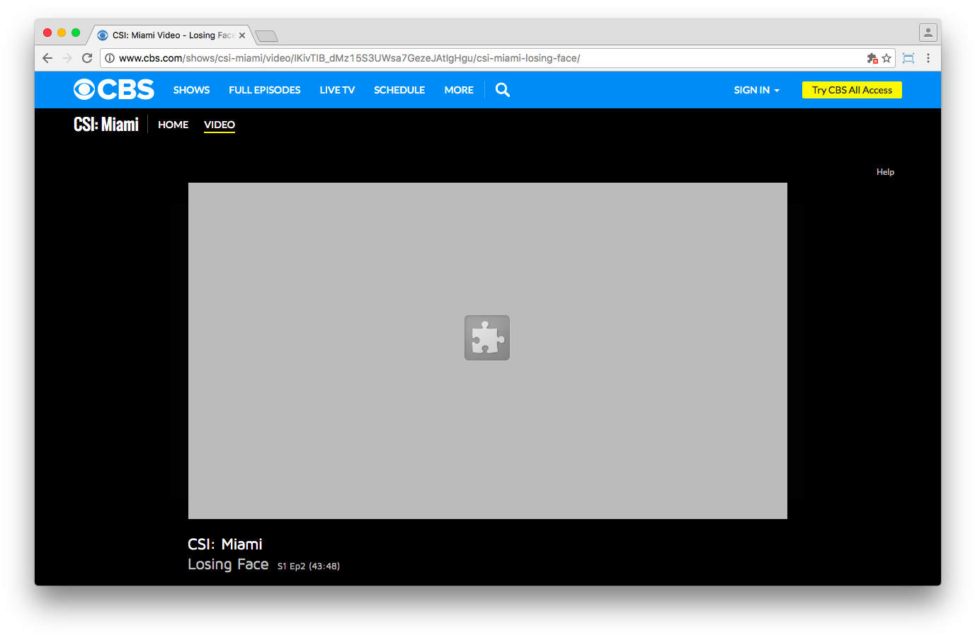Close the CSI: Miami Video tab
Viewport: 975px width, 638px height.
tap(242, 35)
